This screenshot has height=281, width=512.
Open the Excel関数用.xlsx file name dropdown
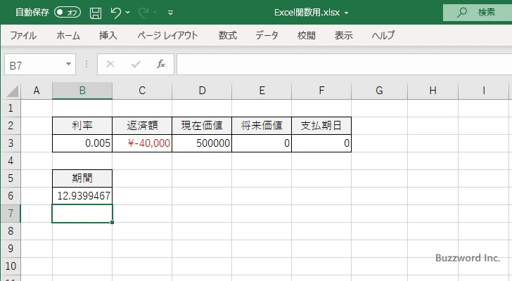[347, 13]
